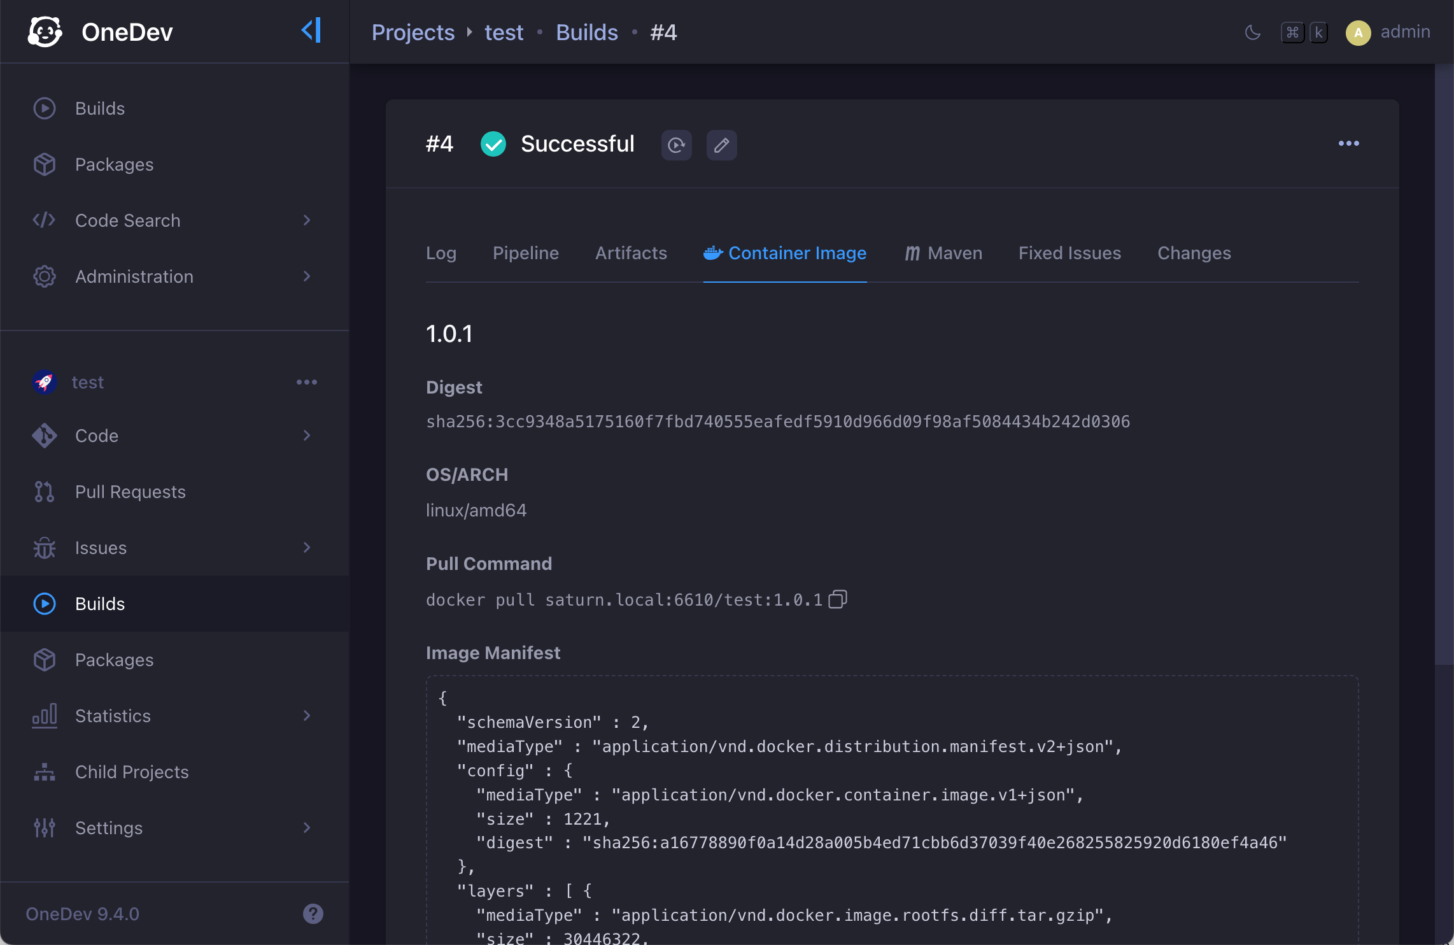Open the build's three-dot more menu

(x=1348, y=144)
